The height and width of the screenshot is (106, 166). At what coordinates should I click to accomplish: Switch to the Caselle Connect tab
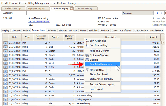(13, 9)
